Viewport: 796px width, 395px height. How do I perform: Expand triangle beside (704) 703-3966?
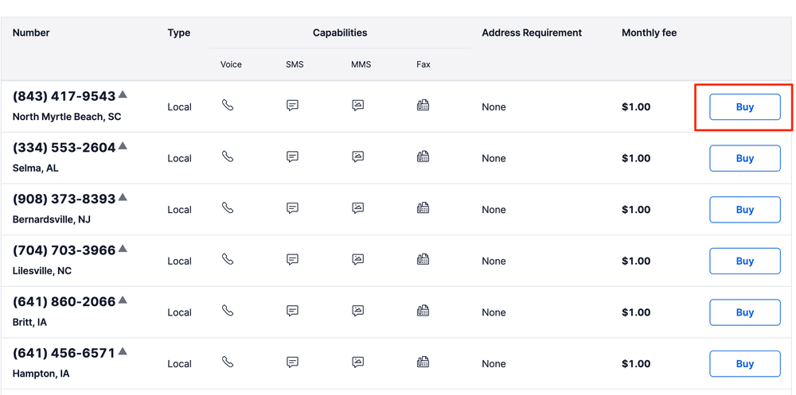click(x=123, y=250)
